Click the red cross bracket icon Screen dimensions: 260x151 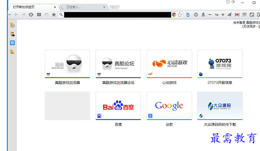237,15
